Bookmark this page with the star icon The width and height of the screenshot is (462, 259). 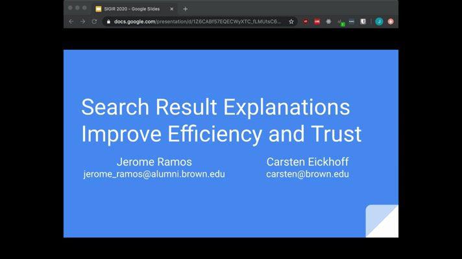click(x=291, y=21)
